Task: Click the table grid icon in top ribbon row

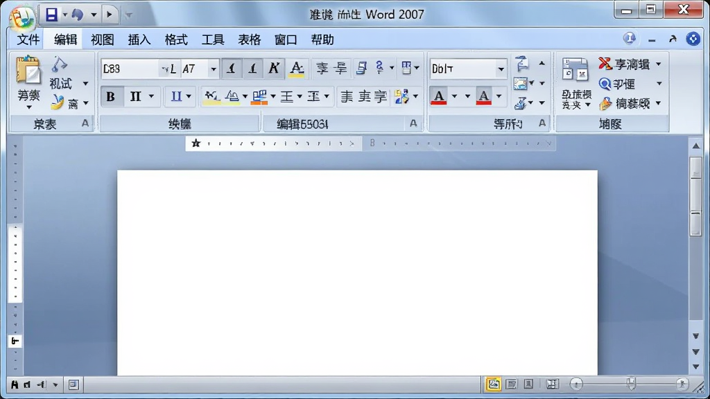Action: click(406, 69)
